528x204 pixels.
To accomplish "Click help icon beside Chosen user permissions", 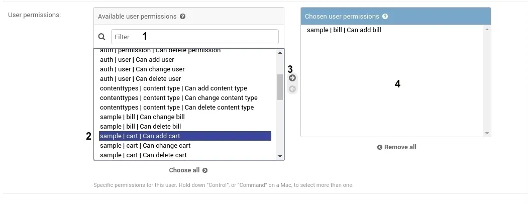I will (385, 17).
